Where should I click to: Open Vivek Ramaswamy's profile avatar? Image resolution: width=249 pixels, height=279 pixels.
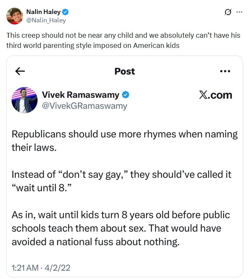[24, 100]
